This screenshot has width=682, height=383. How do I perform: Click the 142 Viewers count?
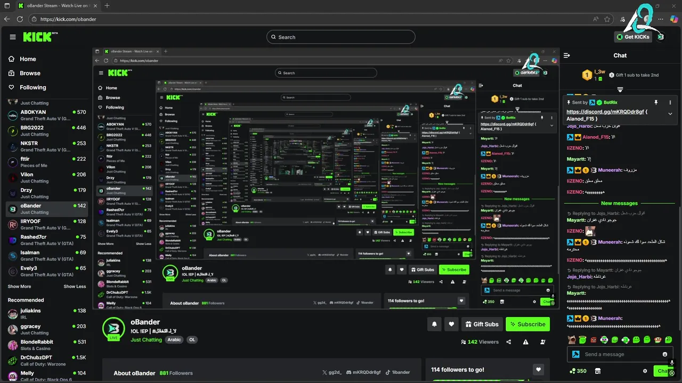tap(480, 342)
